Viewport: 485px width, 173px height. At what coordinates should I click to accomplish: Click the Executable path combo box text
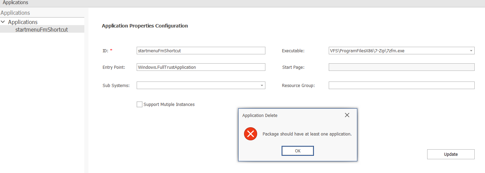pos(367,51)
